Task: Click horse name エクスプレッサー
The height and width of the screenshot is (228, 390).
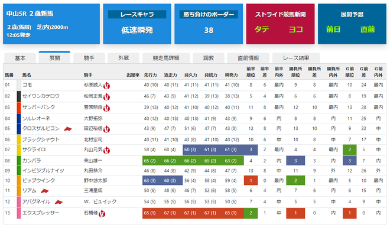Action: (x=41, y=213)
